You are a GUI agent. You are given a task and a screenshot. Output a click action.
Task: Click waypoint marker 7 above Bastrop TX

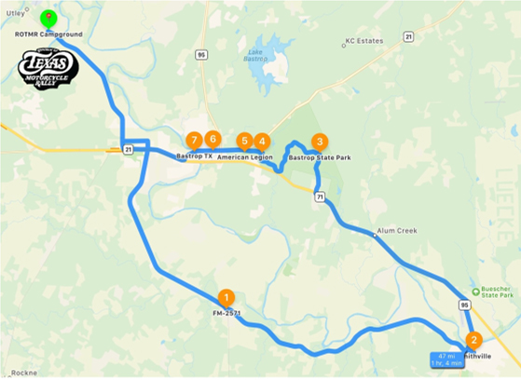(195, 141)
